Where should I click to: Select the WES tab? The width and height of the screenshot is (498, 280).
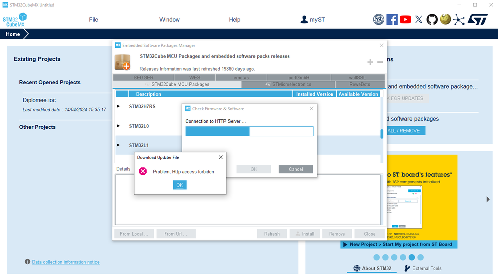[x=195, y=77]
